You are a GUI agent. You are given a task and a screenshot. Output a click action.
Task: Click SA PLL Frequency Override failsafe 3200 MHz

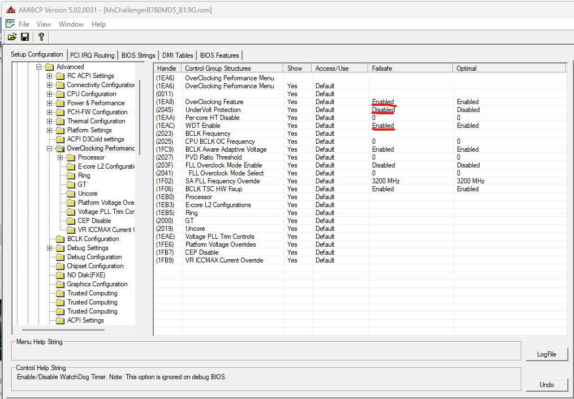(386, 181)
